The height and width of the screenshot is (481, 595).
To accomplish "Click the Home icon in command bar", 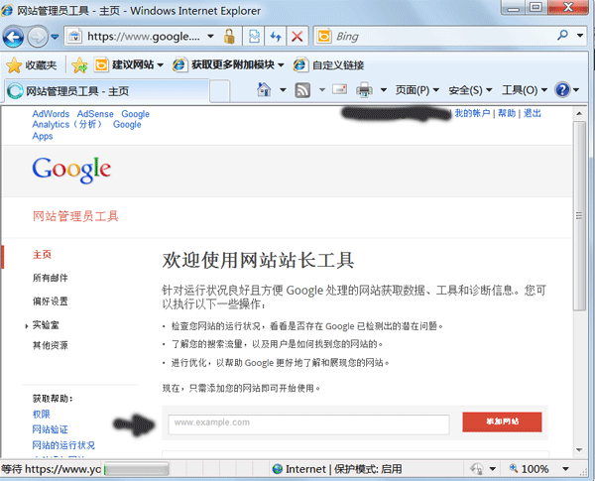I will click(265, 90).
